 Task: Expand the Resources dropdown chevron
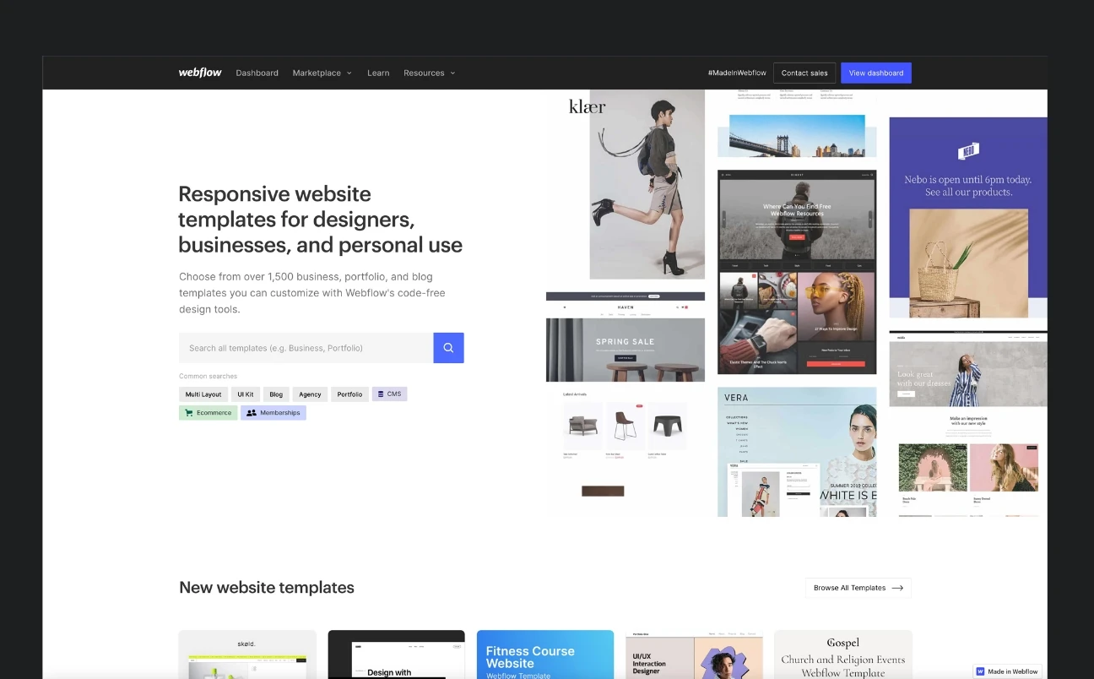(452, 73)
